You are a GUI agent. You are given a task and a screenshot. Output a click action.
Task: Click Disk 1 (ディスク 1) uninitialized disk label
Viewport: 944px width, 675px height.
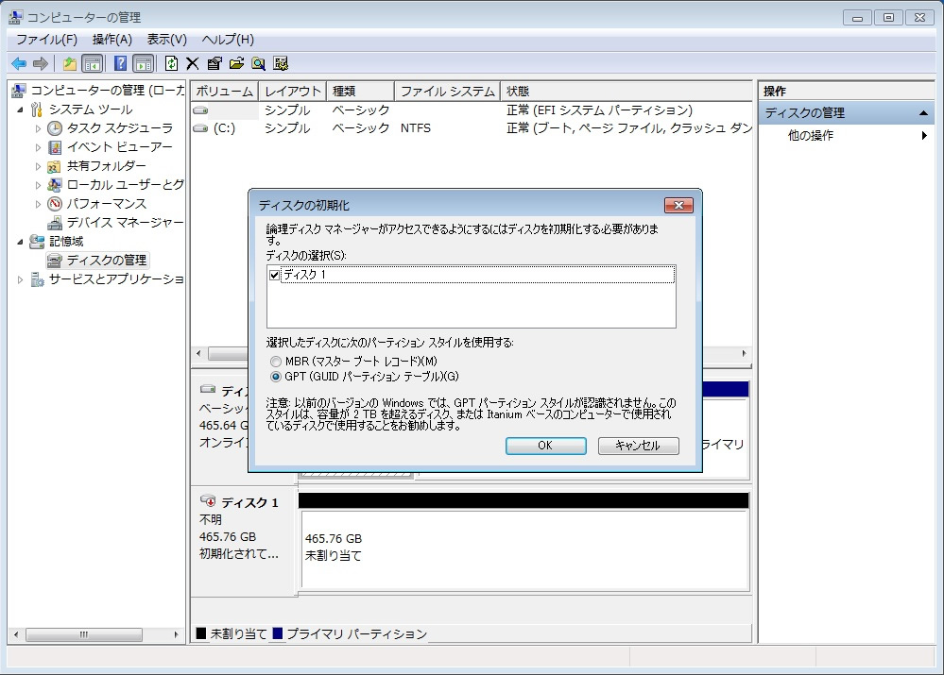click(249, 502)
